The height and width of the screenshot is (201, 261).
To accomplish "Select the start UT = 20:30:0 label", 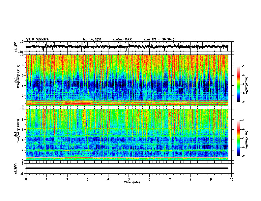I will [x=159, y=39].
